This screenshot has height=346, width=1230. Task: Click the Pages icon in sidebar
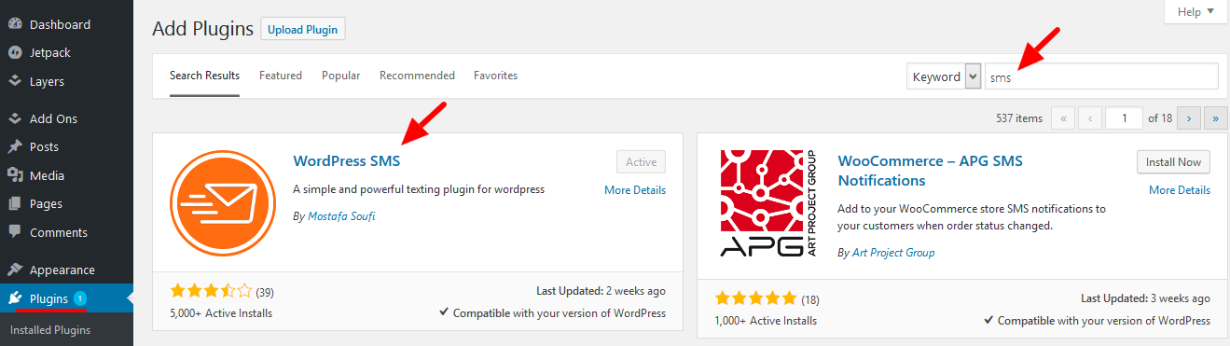pos(15,203)
